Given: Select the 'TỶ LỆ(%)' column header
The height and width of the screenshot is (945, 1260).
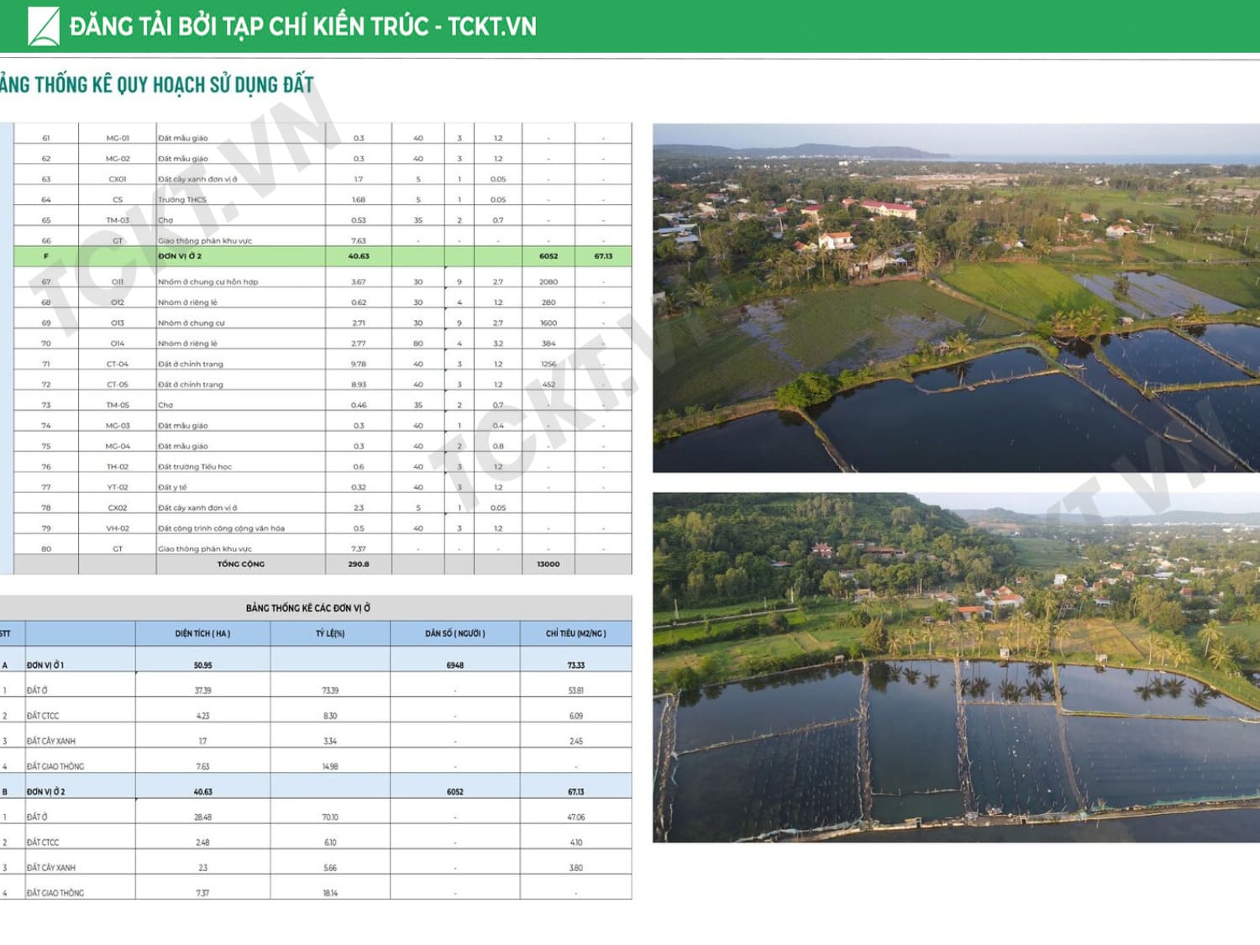Looking at the screenshot, I should 330,633.
